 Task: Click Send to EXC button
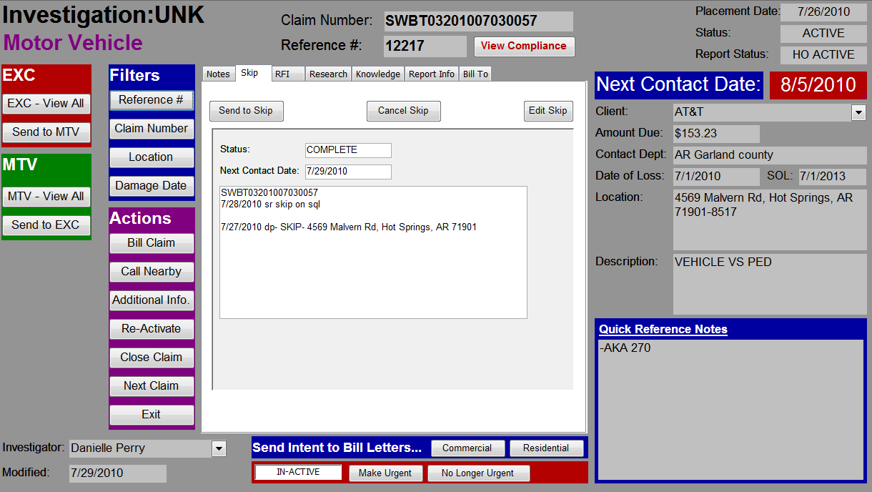[x=46, y=225]
